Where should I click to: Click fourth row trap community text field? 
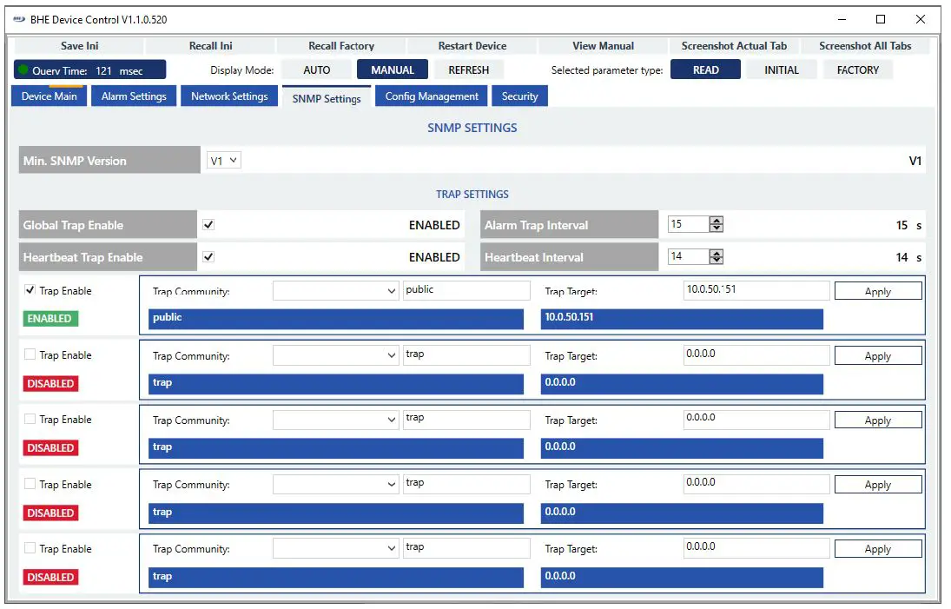[x=466, y=483]
